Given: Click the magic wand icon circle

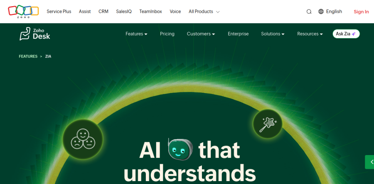Looking at the screenshot, I should pos(267,124).
